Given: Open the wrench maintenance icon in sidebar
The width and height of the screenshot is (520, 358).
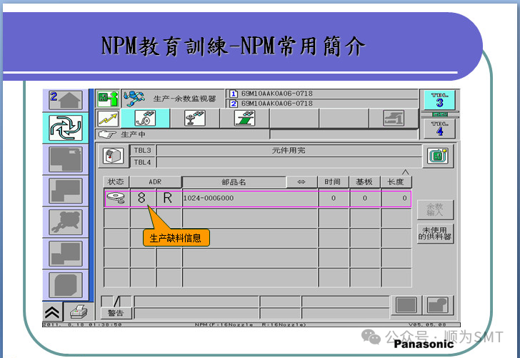Looking at the screenshot, I should point(66,223).
